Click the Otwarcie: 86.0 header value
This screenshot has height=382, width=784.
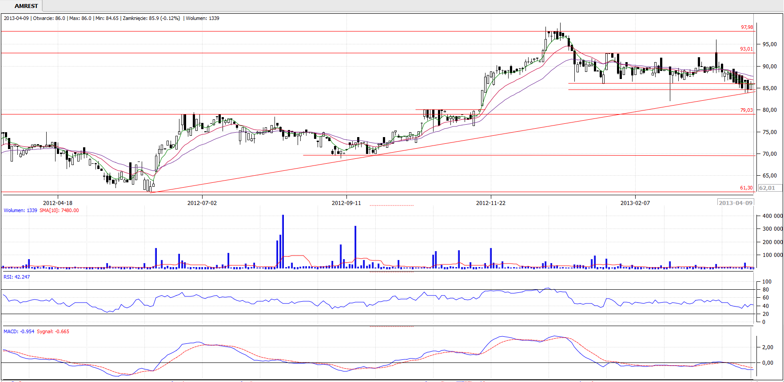click(49, 18)
